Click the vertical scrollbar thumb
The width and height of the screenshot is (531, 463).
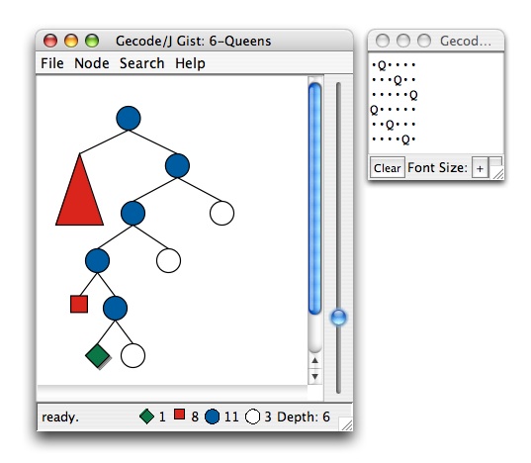[x=315, y=199]
